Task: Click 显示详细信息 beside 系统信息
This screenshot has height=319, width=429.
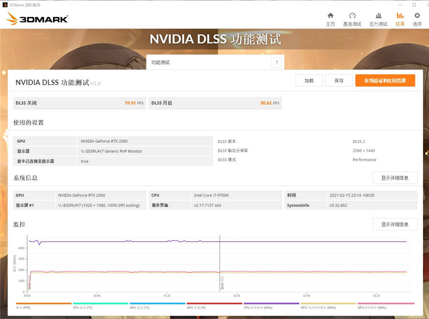Action: pyautogui.click(x=395, y=178)
